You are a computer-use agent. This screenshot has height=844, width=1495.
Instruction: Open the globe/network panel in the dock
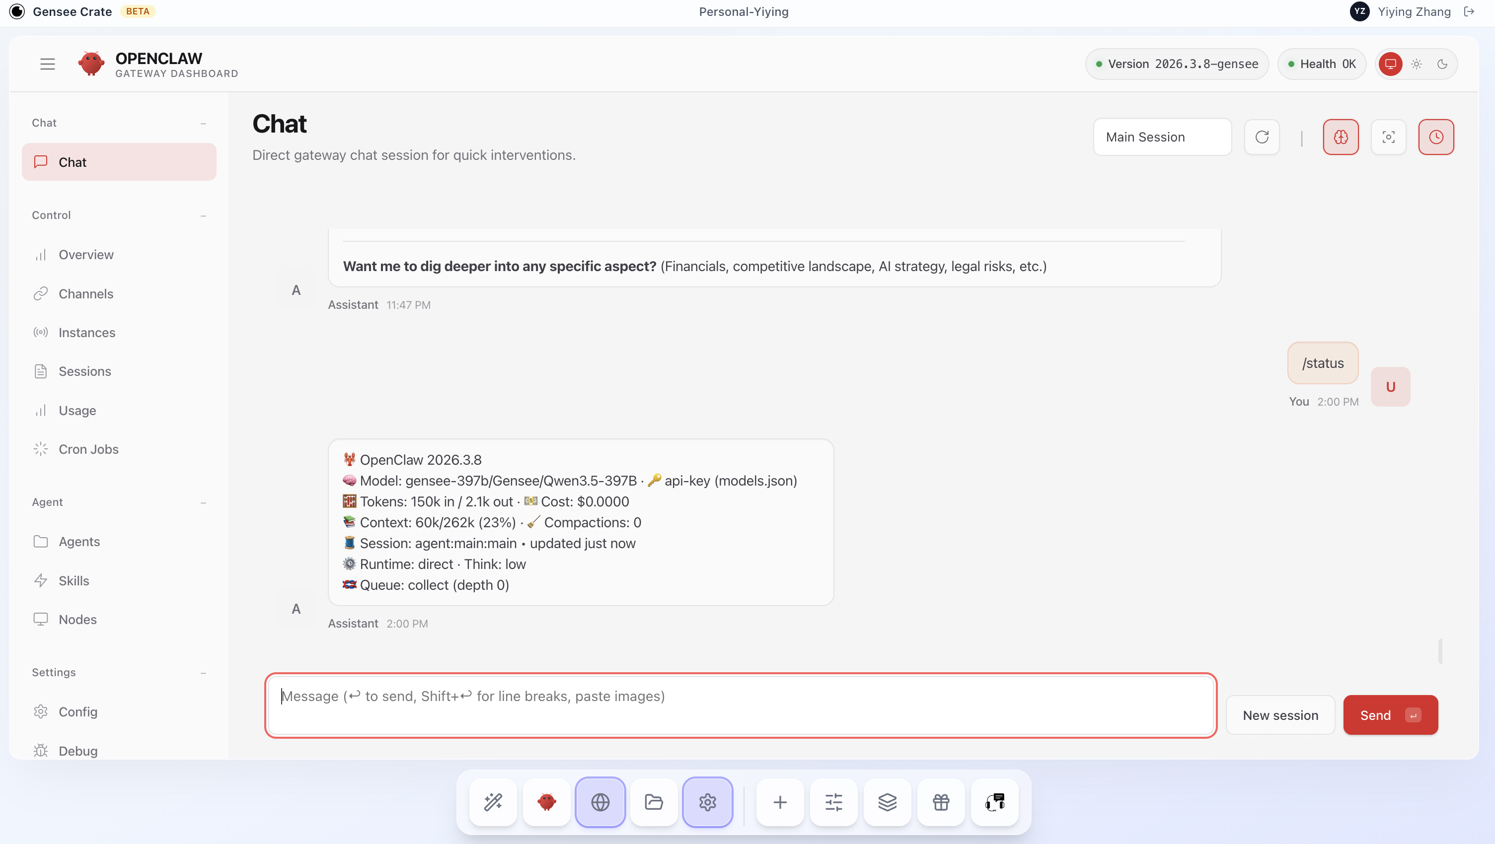tap(600, 802)
